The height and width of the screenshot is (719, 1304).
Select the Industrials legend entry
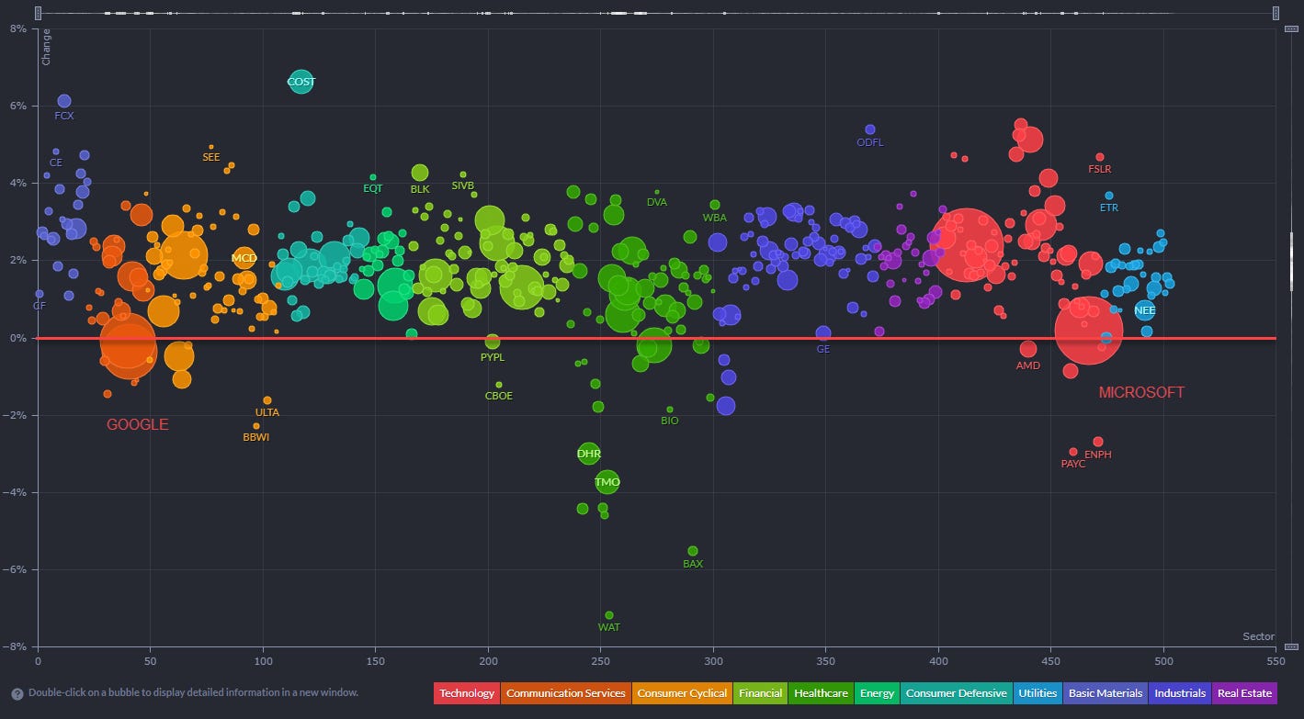1180,693
